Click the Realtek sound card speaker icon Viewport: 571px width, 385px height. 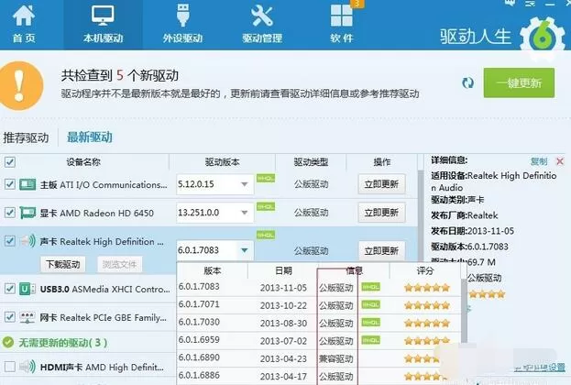[x=27, y=241]
